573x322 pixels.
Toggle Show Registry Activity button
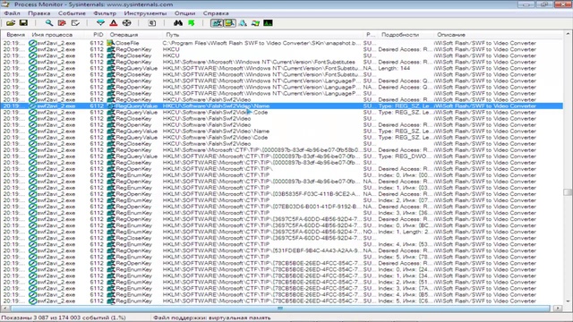(x=217, y=23)
